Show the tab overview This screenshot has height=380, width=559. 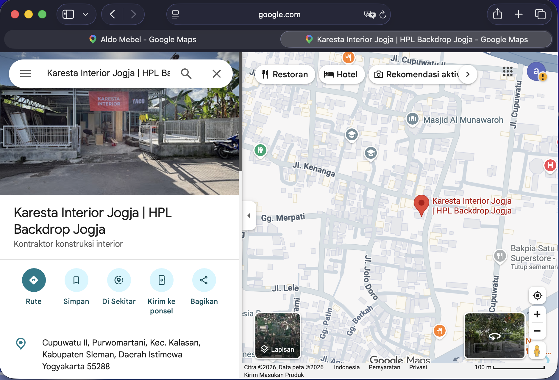click(540, 14)
